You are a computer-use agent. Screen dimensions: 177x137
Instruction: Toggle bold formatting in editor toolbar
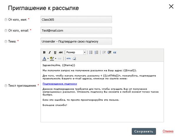pyautogui.click(x=44, y=52)
